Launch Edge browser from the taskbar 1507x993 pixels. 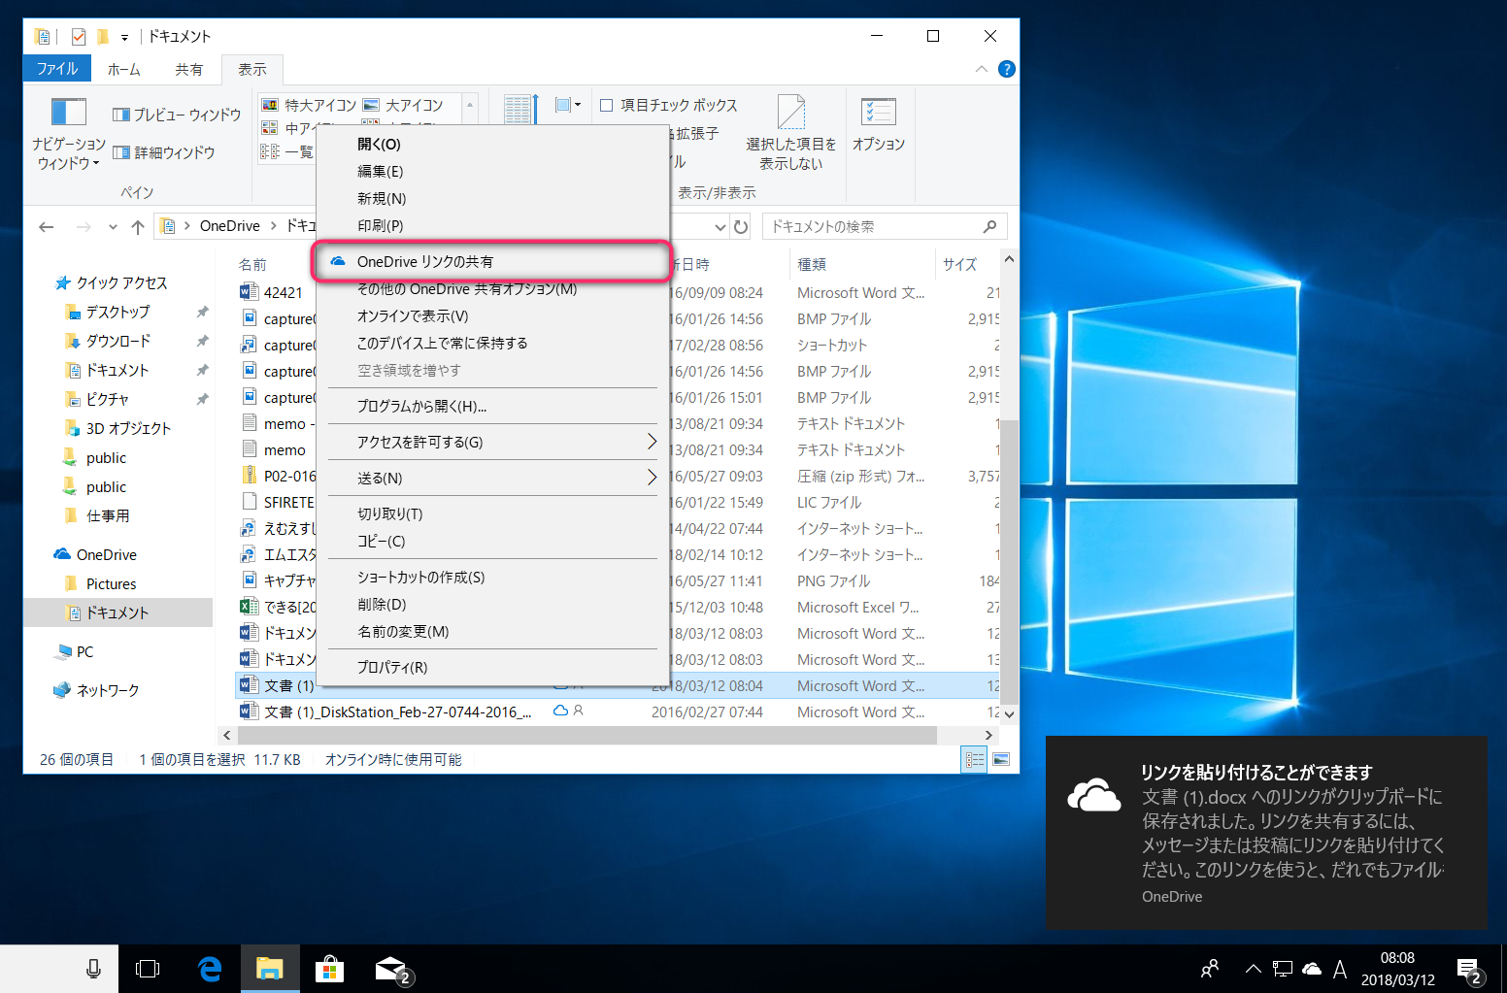pyautogui.click(x=210, y=969)
